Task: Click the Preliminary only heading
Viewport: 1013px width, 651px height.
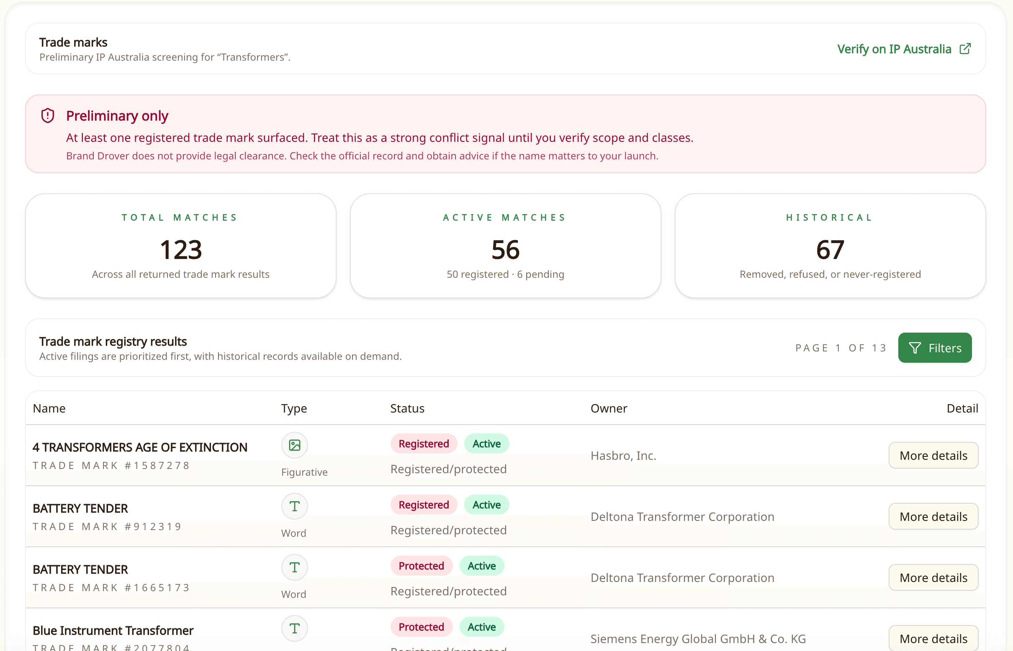Action: click(x=117, y=115)
